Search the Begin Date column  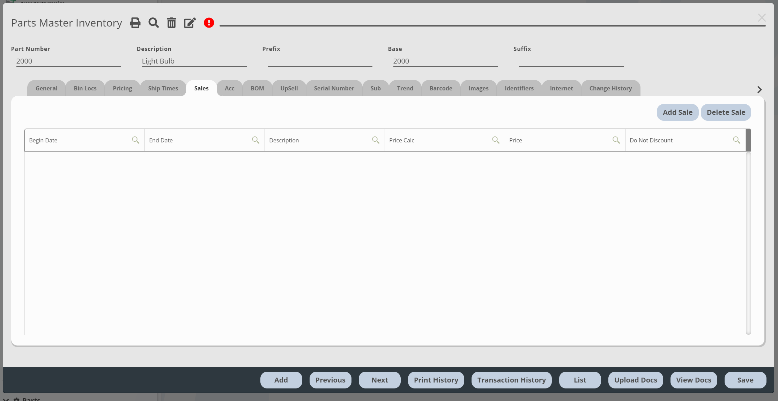(136, 140)
